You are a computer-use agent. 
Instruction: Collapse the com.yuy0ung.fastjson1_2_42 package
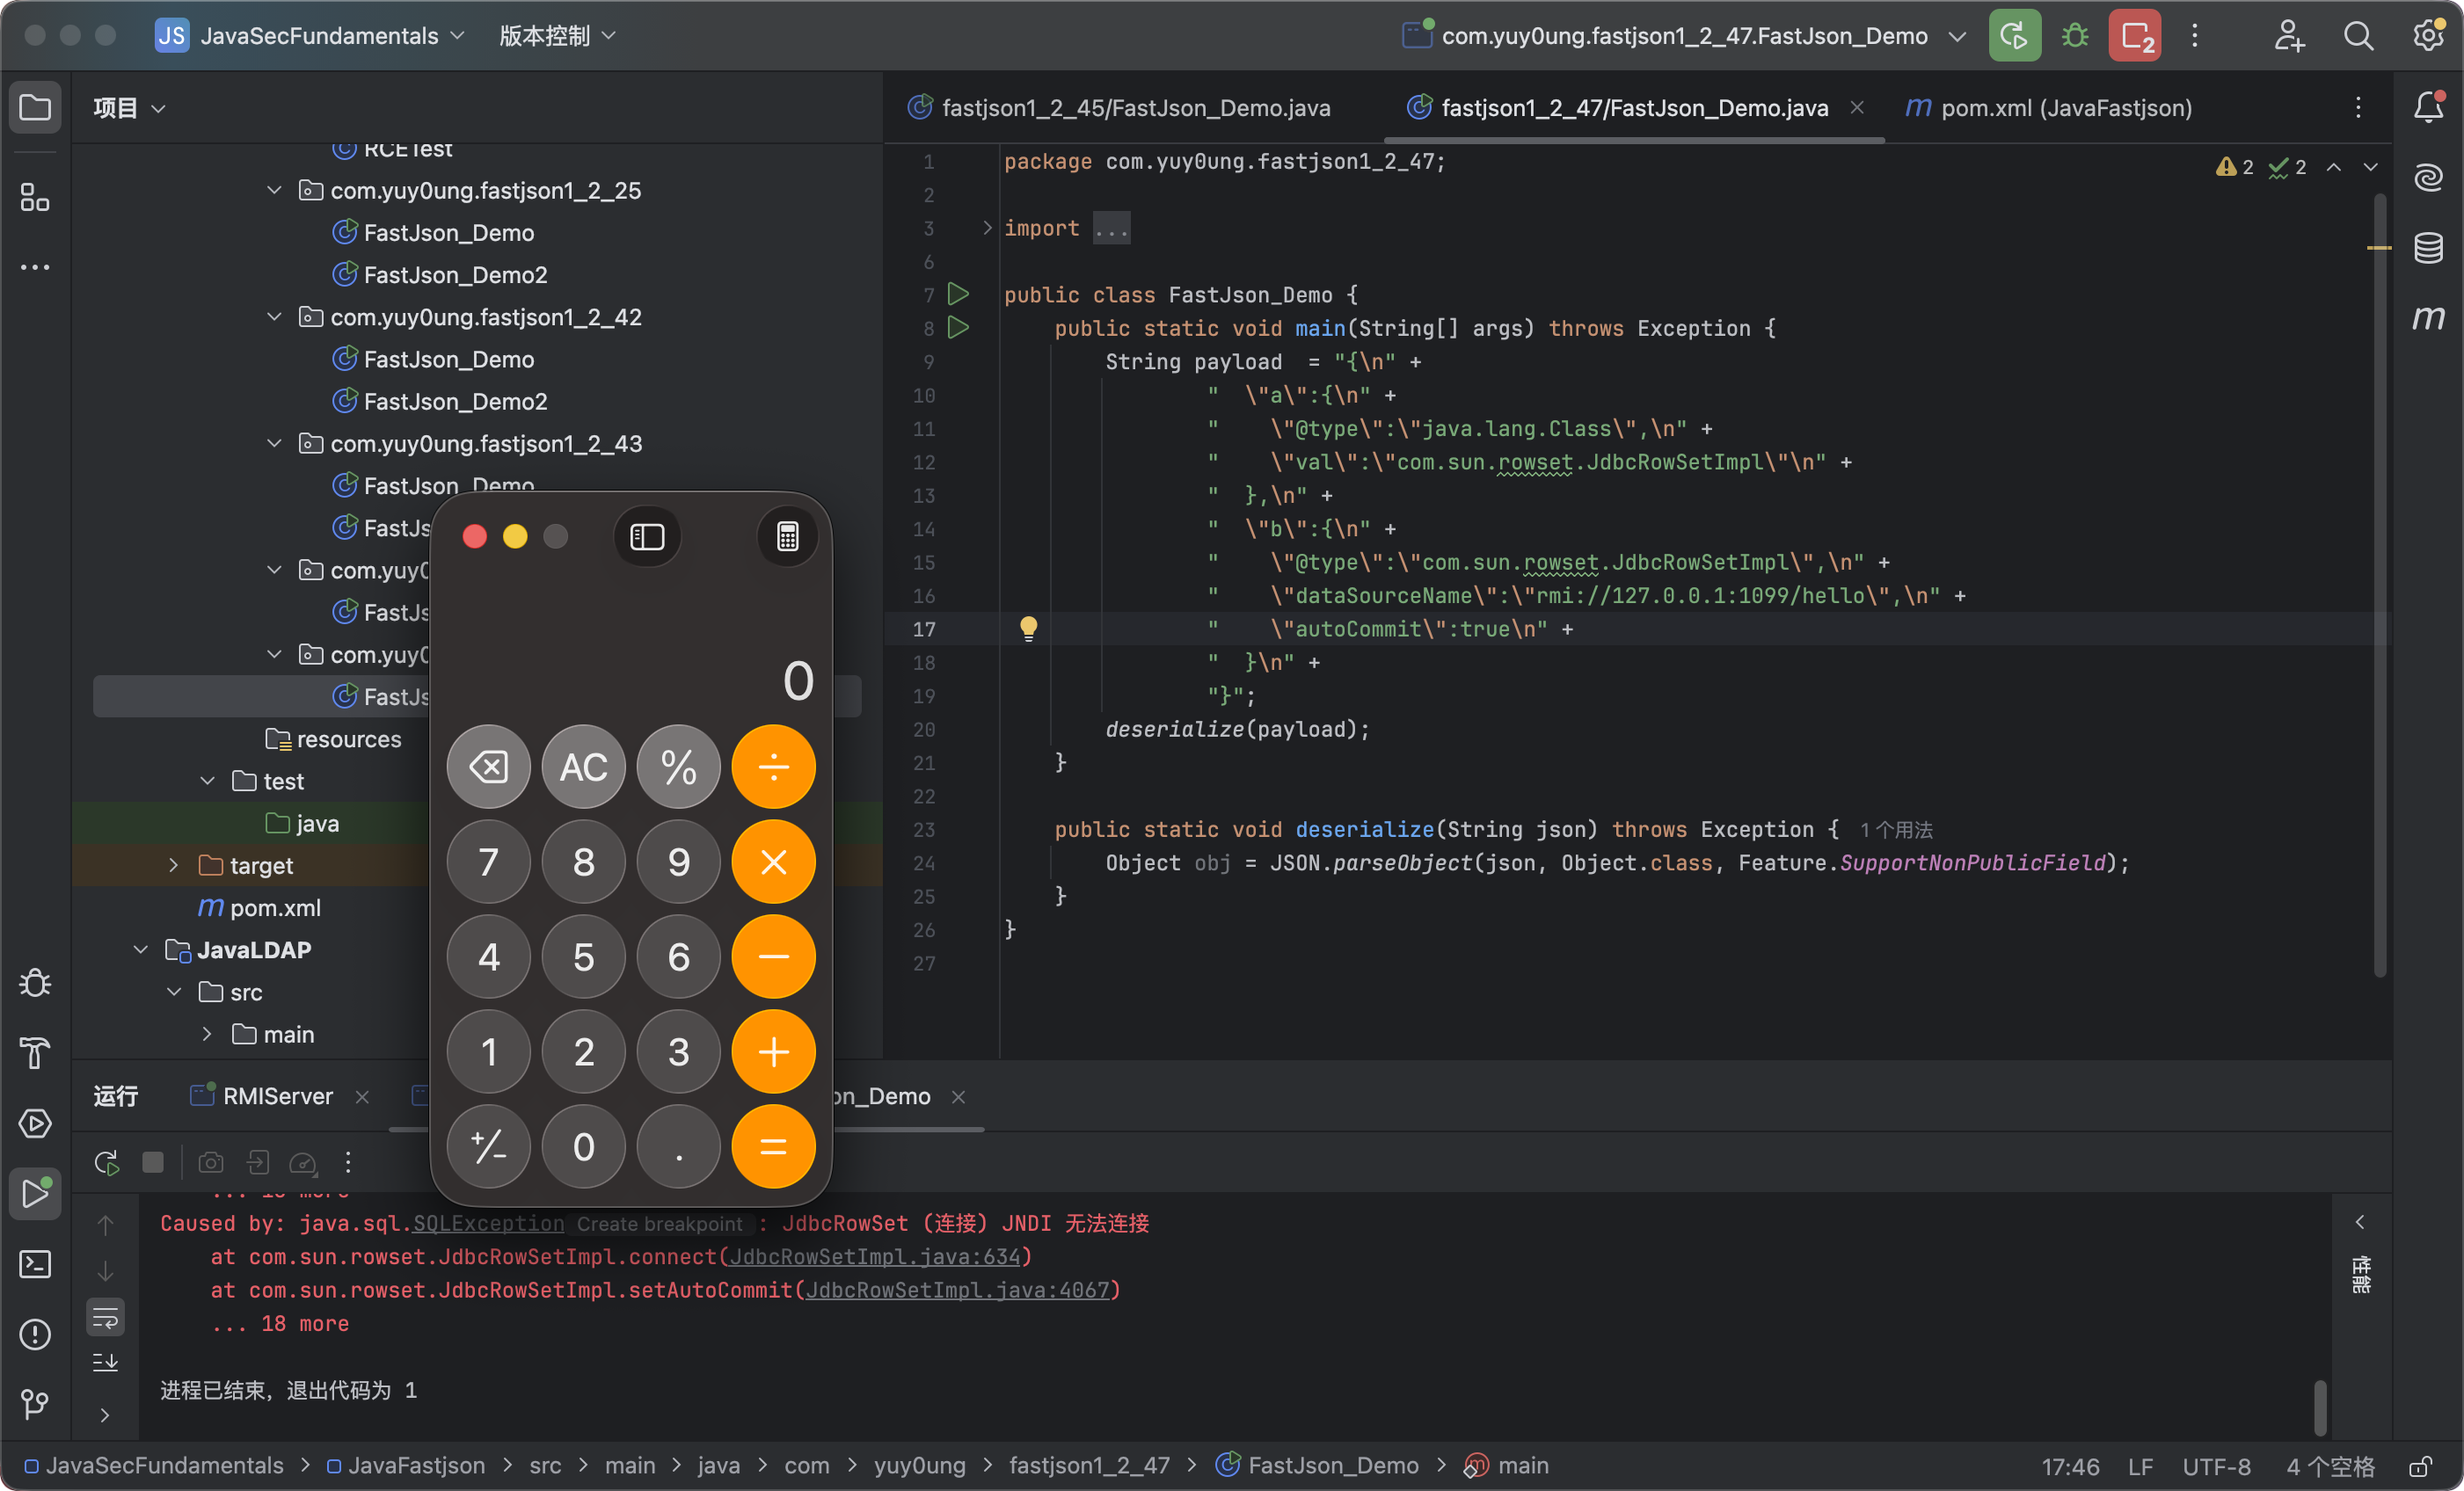click(274, 317)
